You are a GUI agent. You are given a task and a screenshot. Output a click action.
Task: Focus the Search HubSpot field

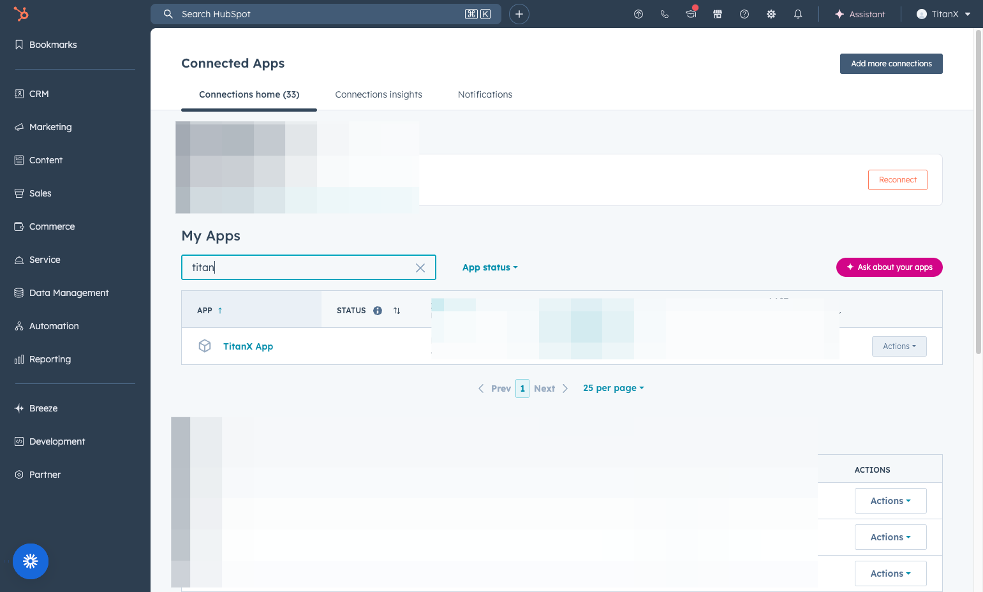[326, 14]
